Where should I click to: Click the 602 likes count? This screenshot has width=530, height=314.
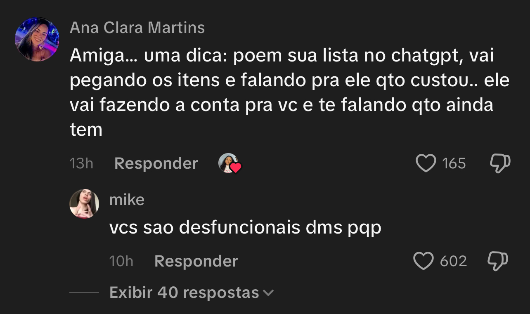click(x=453, y=261)
